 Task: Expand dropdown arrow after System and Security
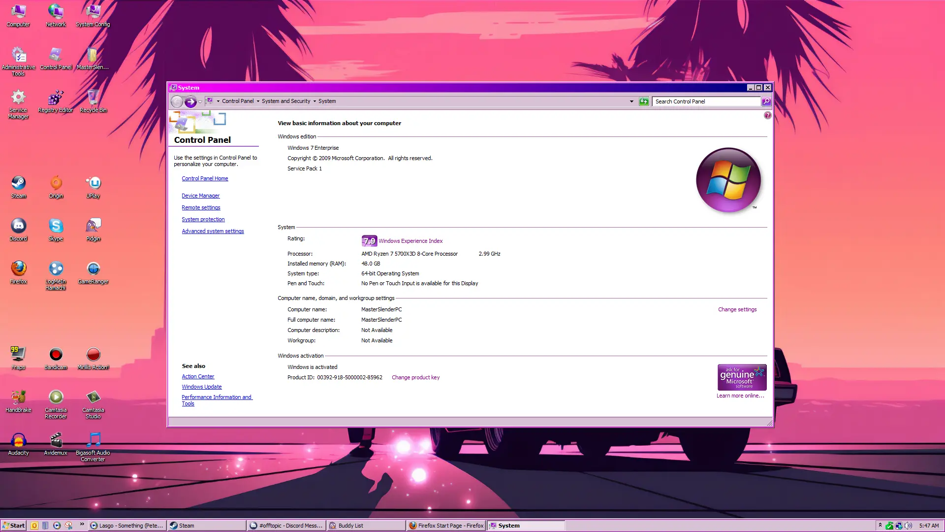pos(315,101)
